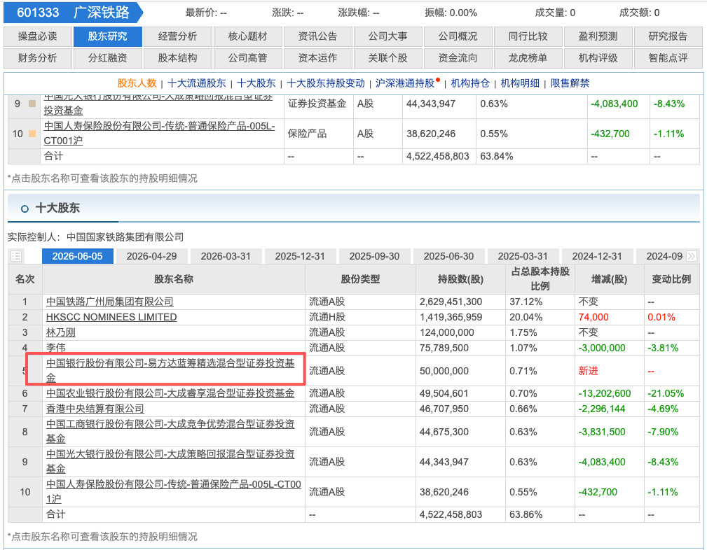Select the 股东研究 tab
The width and height of the screenshot is (707, 550).
[x=107, y=36]
